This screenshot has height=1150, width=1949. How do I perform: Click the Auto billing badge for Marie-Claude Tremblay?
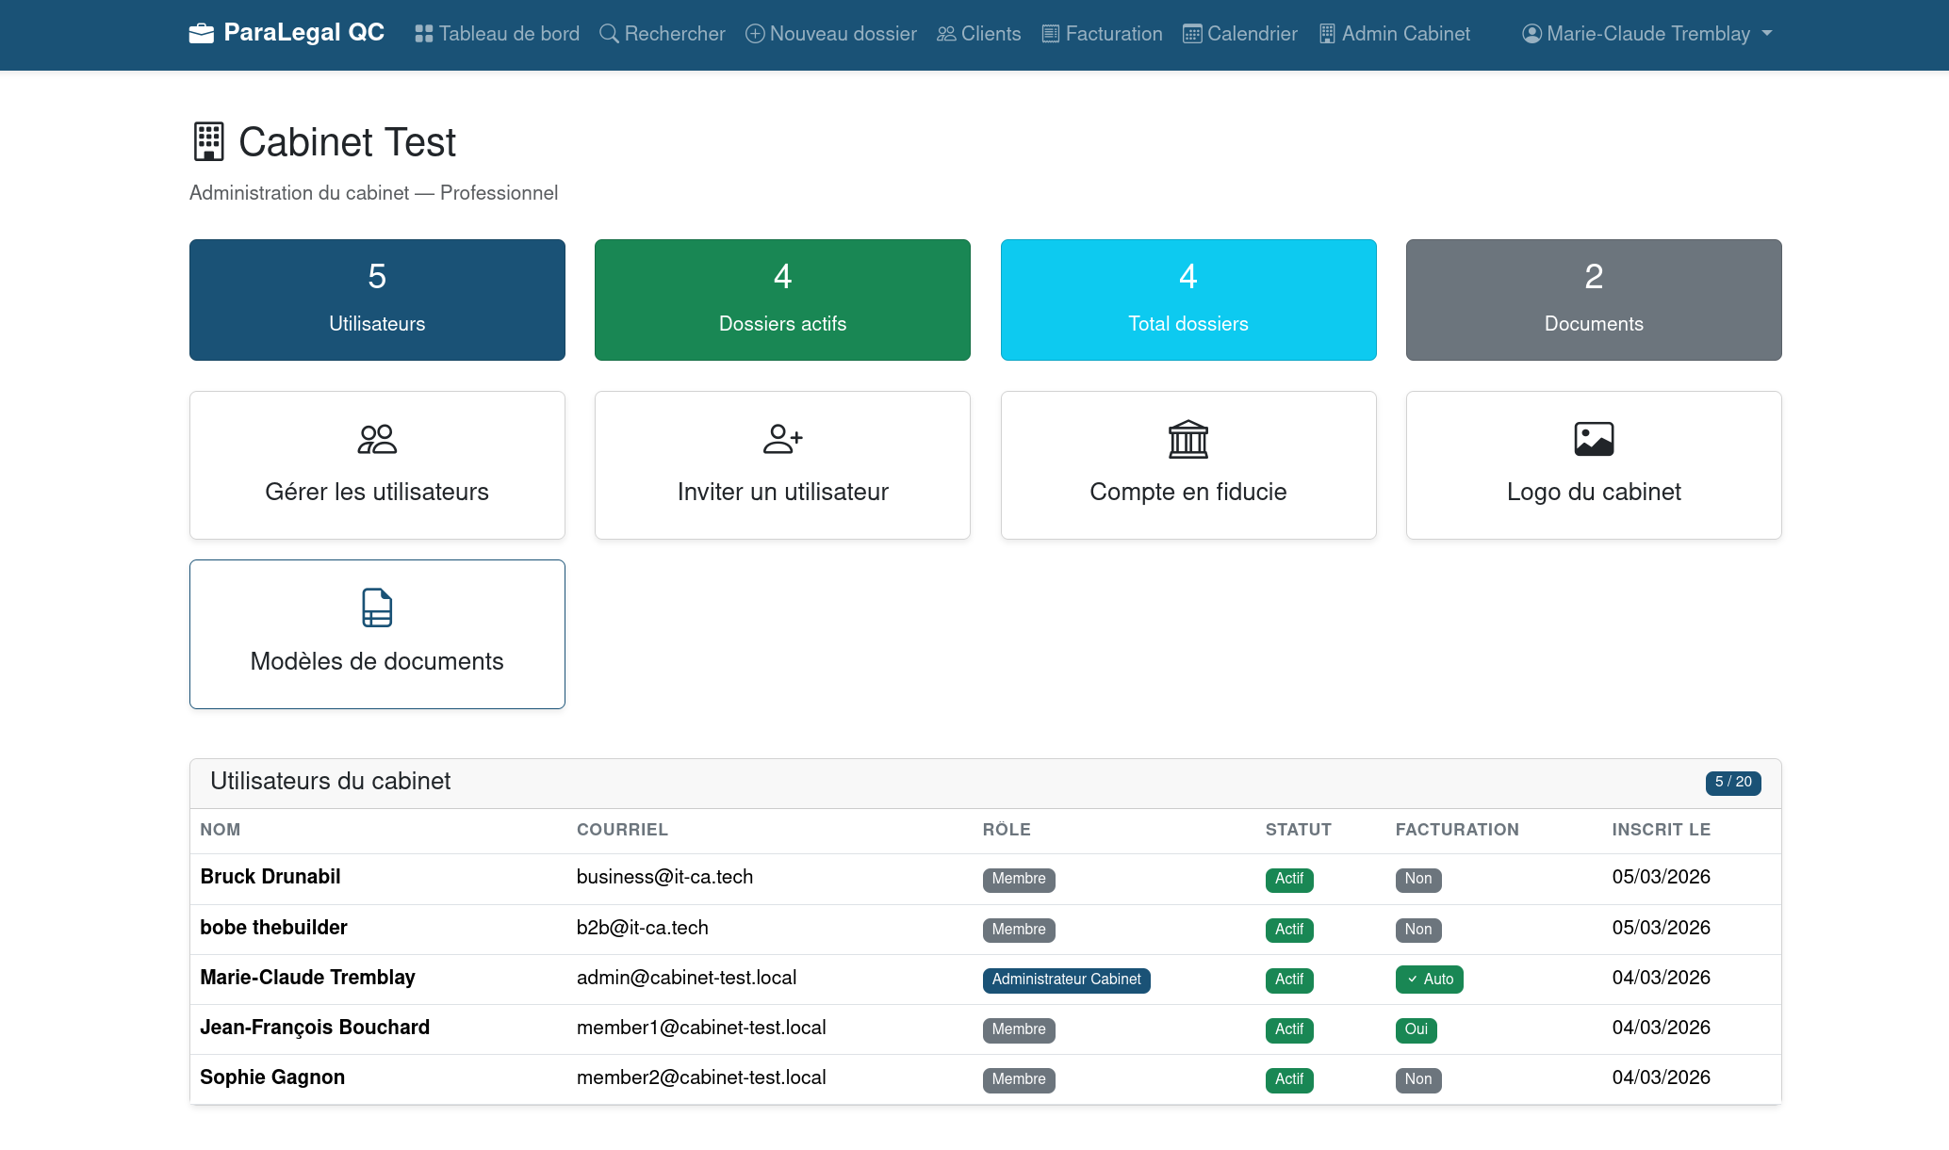1429,980
